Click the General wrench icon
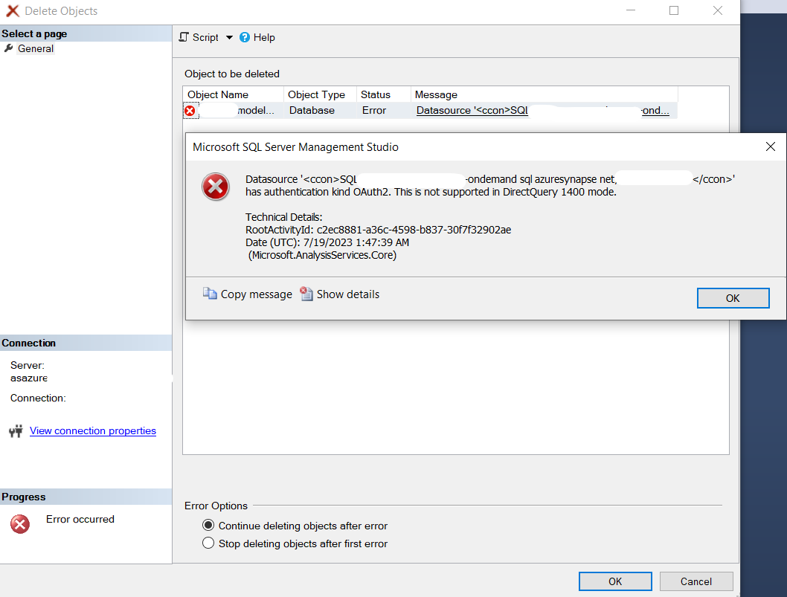Viewport: 787px width, 597px height. 8,48
